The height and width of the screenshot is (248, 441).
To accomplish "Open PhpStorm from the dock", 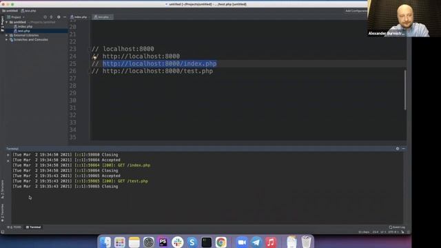I will 163,242.
